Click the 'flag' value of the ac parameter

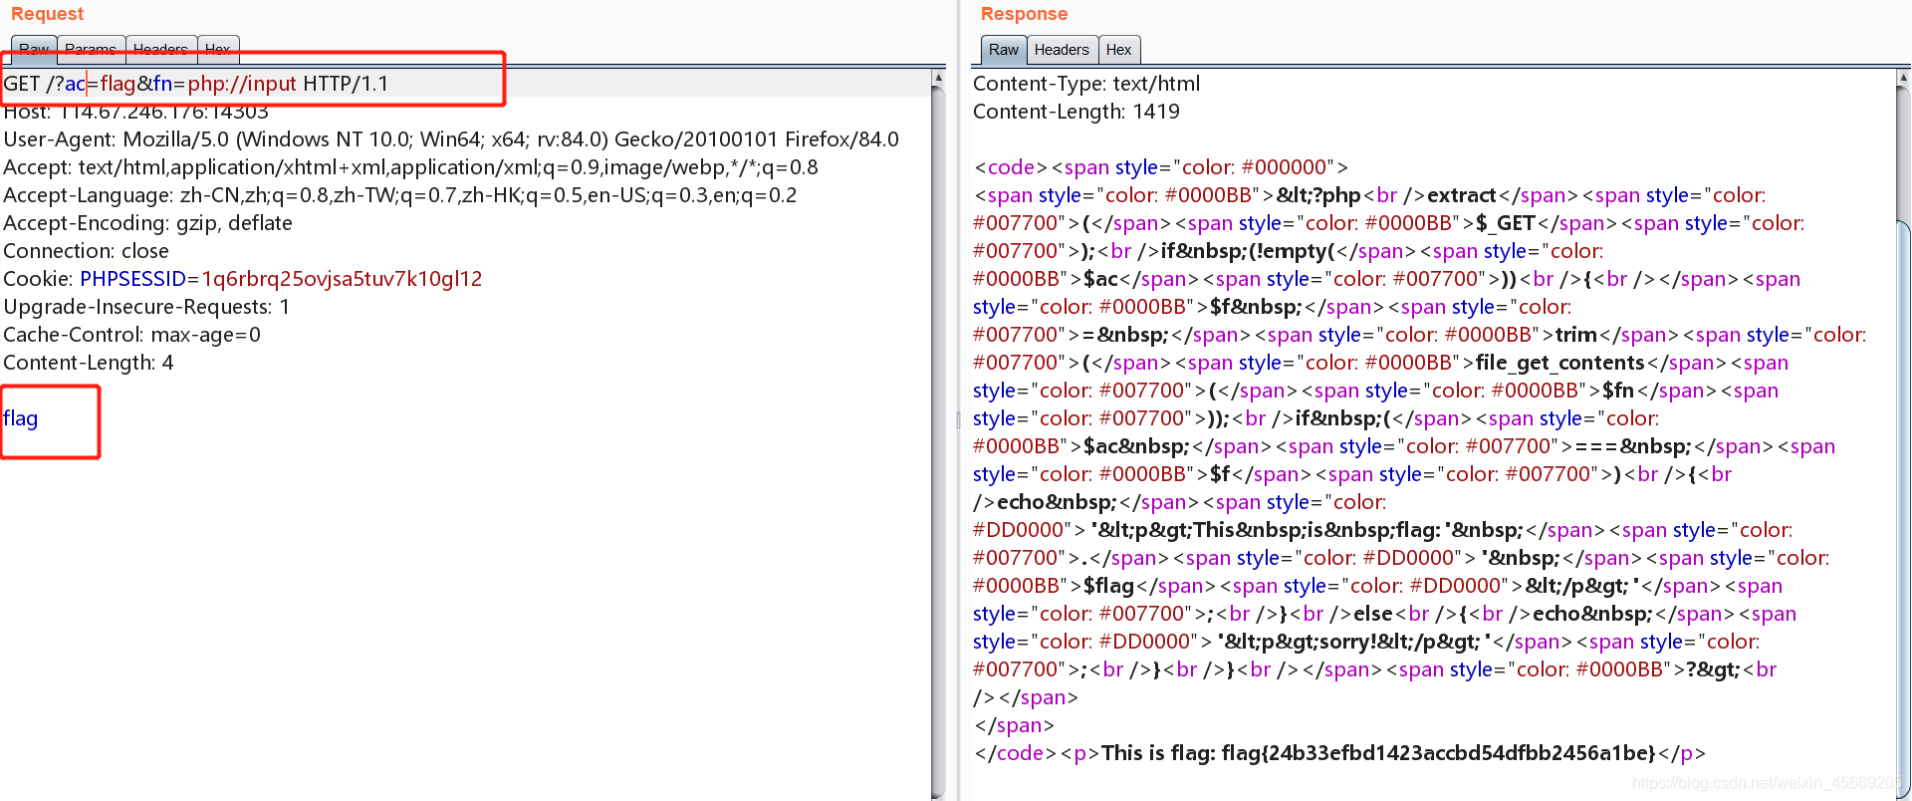pos(118,84)
